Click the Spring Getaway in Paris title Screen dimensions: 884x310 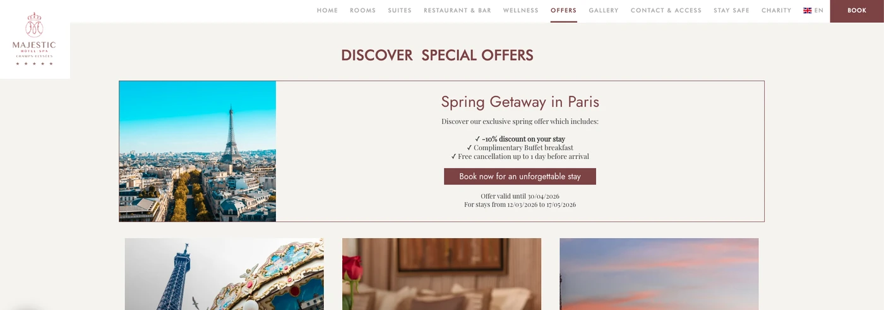coord(520,102)
